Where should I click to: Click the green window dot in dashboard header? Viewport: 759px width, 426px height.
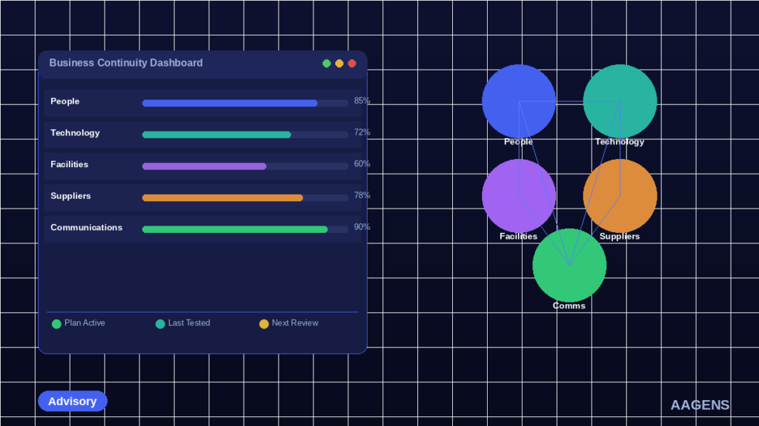(327, 64)
